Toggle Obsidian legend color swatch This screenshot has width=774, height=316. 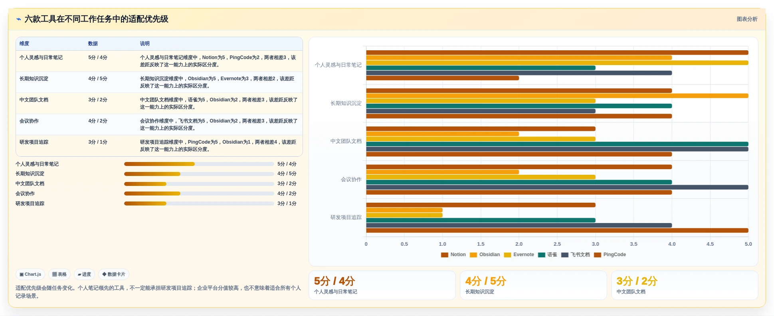pyautogui.click(x=473, y=255)
